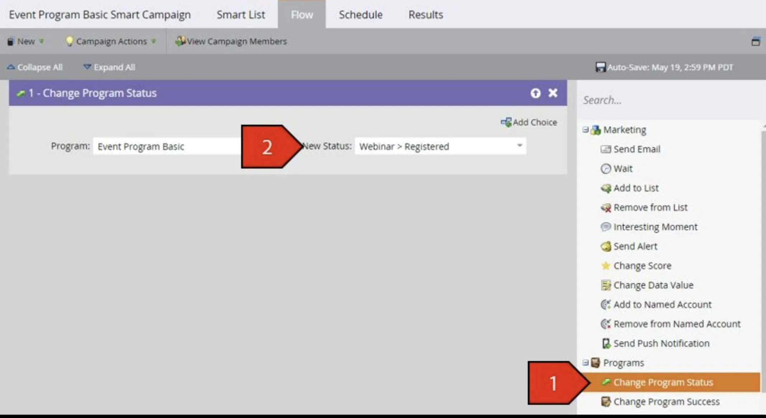Click the Program field Event Program Basic

click(167, 146)
